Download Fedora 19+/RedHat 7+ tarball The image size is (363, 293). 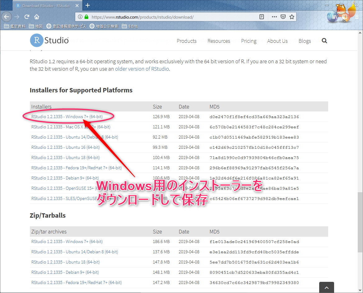coord(76,282)
